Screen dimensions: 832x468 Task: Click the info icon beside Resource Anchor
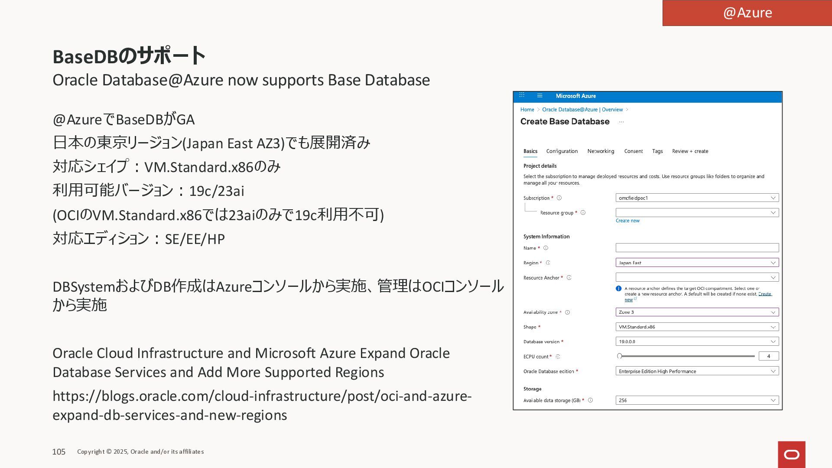[569, 278]
